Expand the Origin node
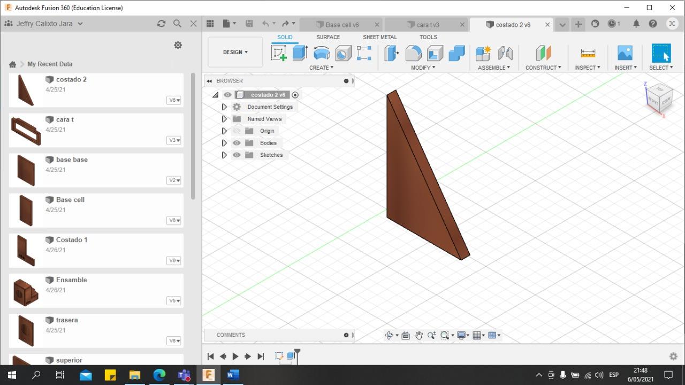This screenshot has width=685, height=385. [224, 131]
